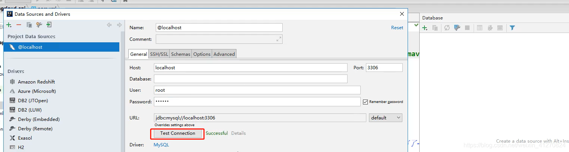569x152 pixels.
Task: Click the Successful connection status text
Action: 217,133
